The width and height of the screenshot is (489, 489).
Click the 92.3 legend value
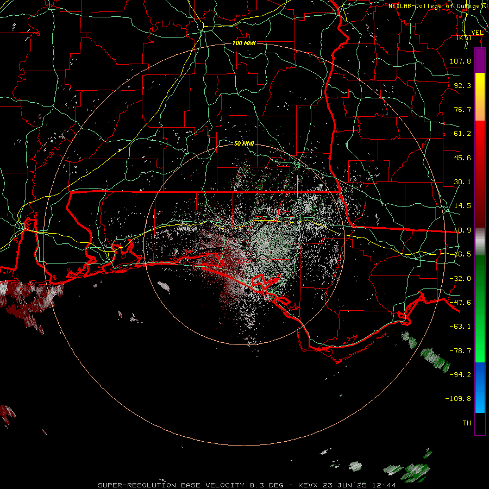click(462, 85)
